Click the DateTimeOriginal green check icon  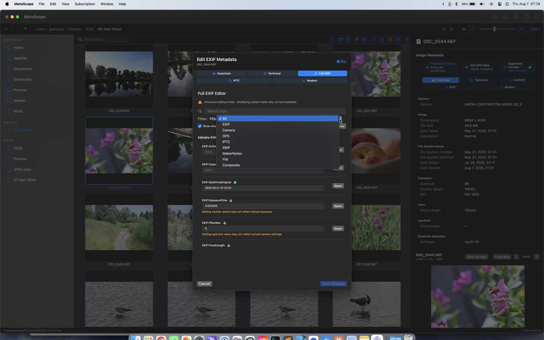click(x=235, y=182)
